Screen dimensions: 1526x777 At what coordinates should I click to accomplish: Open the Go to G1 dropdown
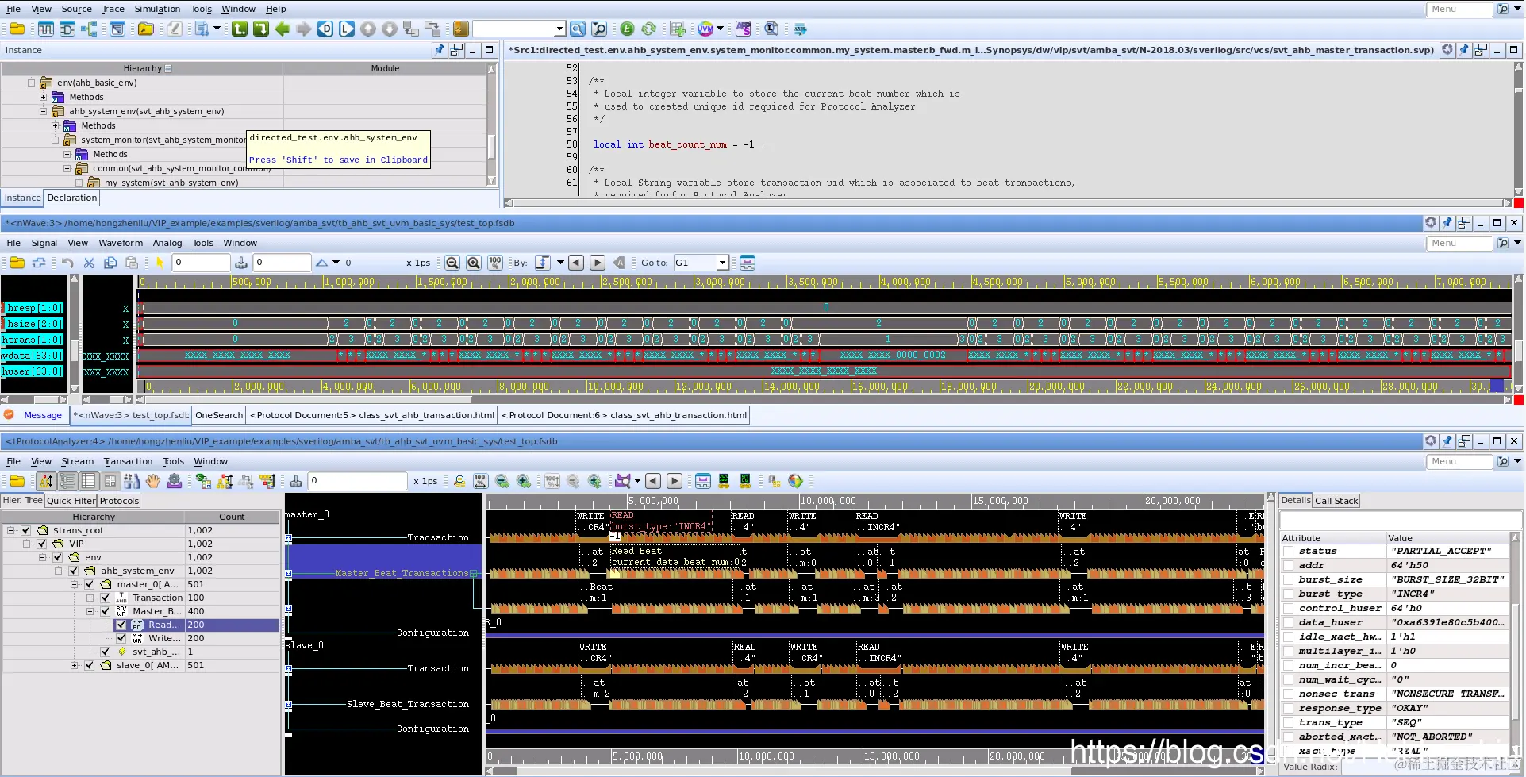click(x=721, y=263)
